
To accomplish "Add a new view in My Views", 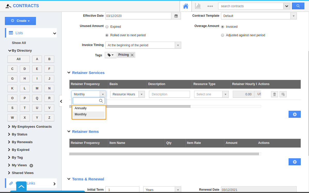I will (31, 166).
